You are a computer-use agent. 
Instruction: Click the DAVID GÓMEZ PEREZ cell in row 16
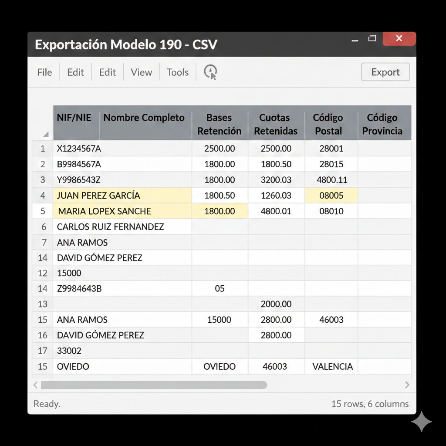point(122,335)
